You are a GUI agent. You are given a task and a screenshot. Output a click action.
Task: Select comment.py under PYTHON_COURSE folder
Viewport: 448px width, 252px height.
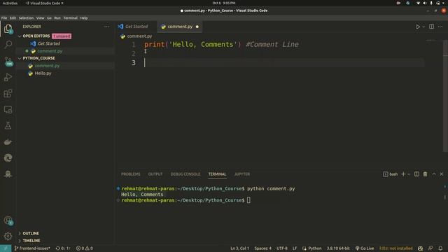coord(47,66)
